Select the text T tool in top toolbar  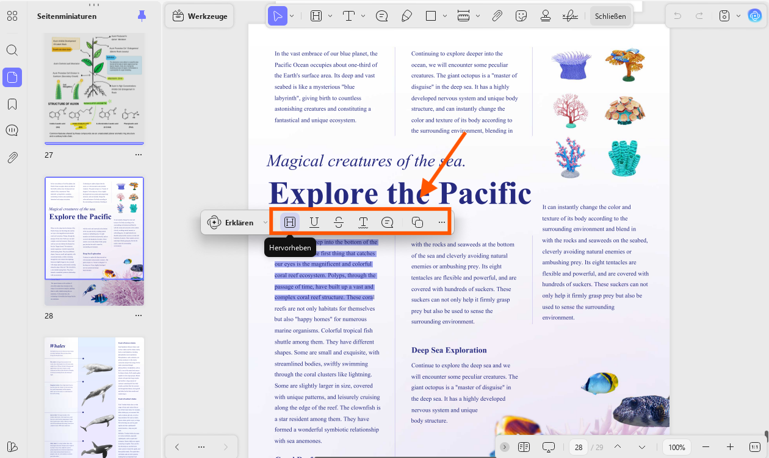(348, 16)
